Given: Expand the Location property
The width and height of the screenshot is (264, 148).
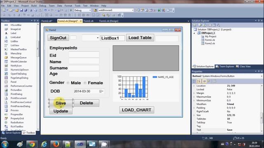Looking at the screenshot, I should tap(194, 86).
